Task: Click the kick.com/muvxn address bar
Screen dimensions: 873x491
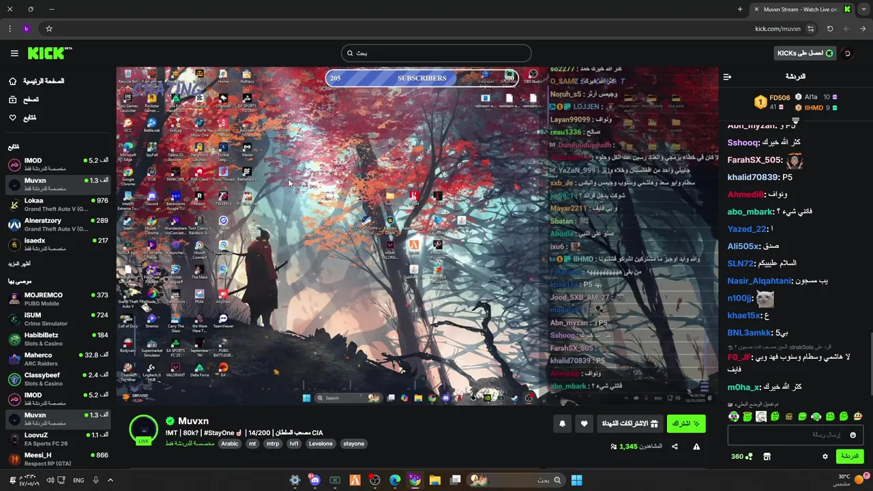Action: (x=778, y=29)
